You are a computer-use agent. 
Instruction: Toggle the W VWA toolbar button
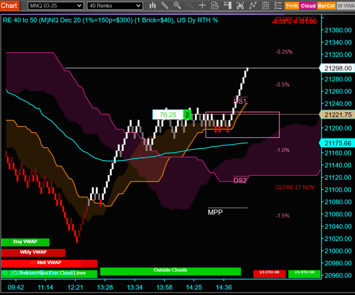346,6
